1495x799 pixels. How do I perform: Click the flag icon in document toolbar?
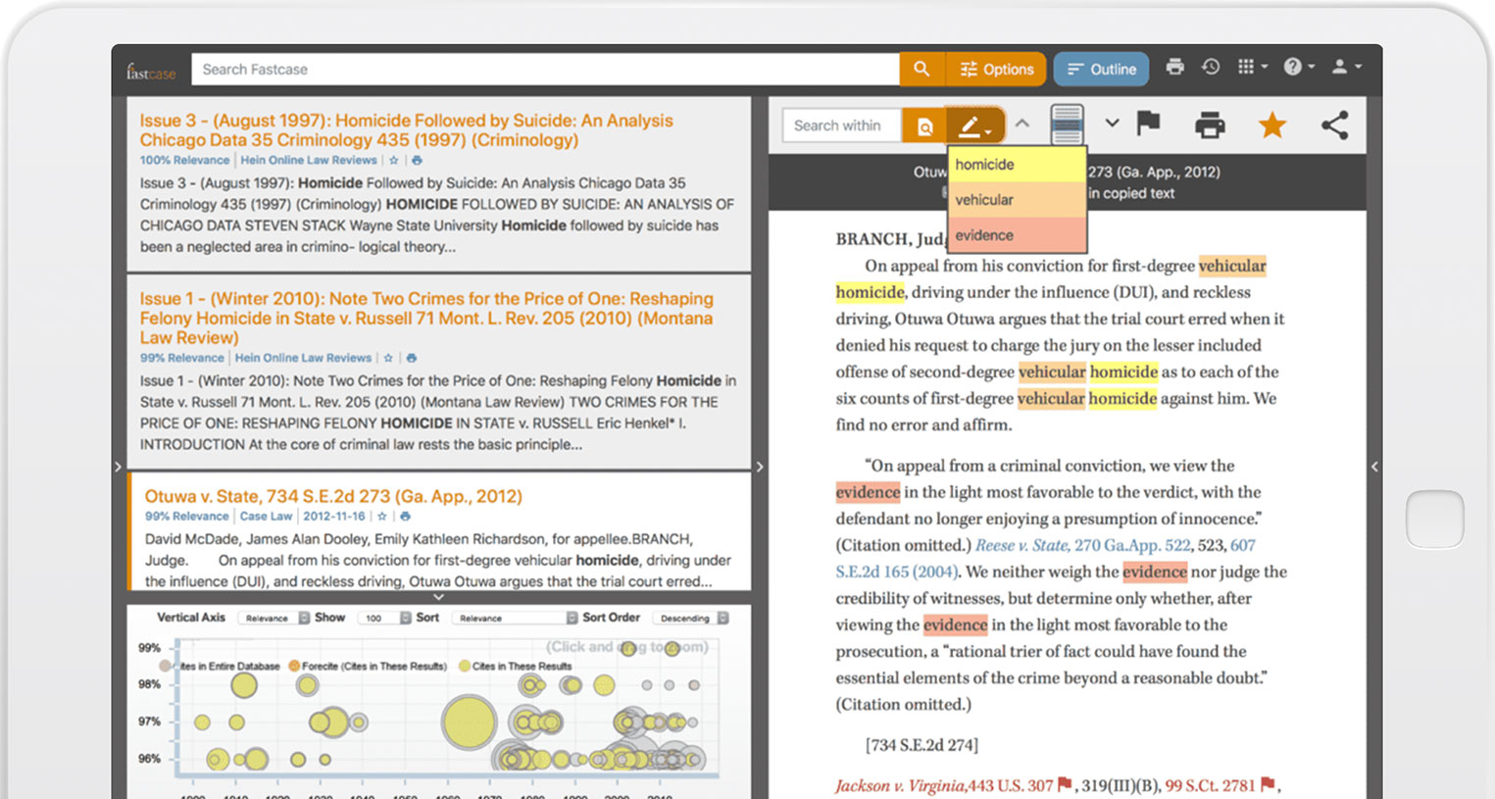click(x=1148, y=124)
